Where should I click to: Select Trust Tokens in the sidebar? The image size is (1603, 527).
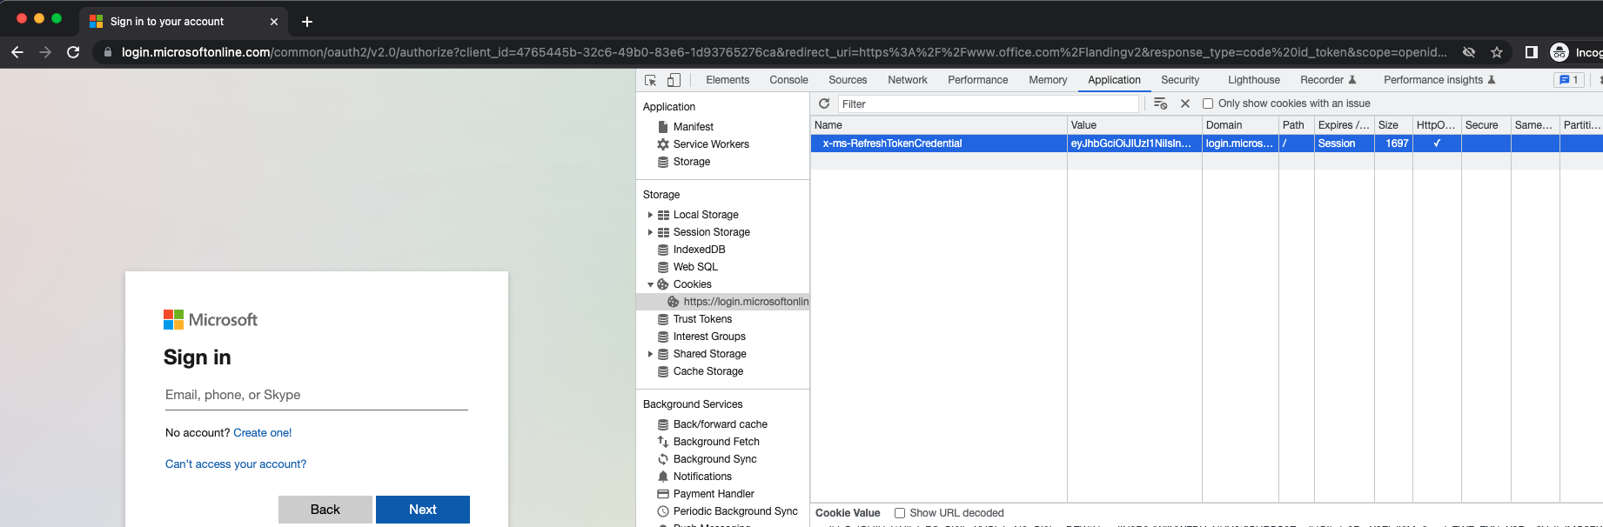click(x=702, y=319)
